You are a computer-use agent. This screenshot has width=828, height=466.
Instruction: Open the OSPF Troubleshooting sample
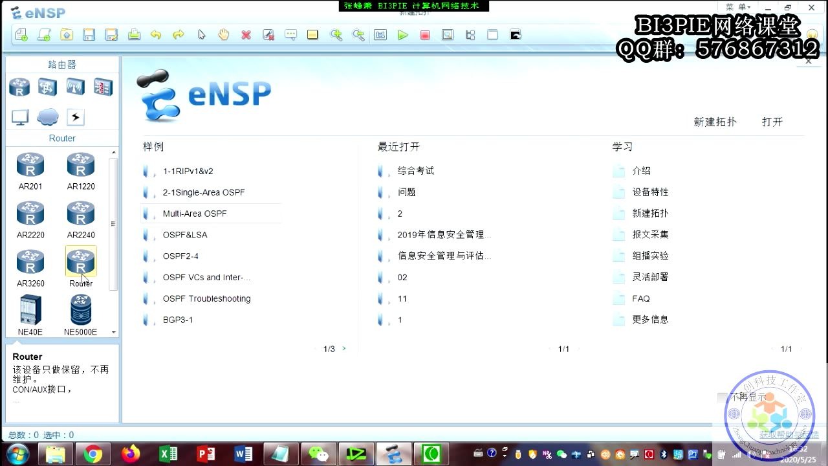click(x=206, y=298)
